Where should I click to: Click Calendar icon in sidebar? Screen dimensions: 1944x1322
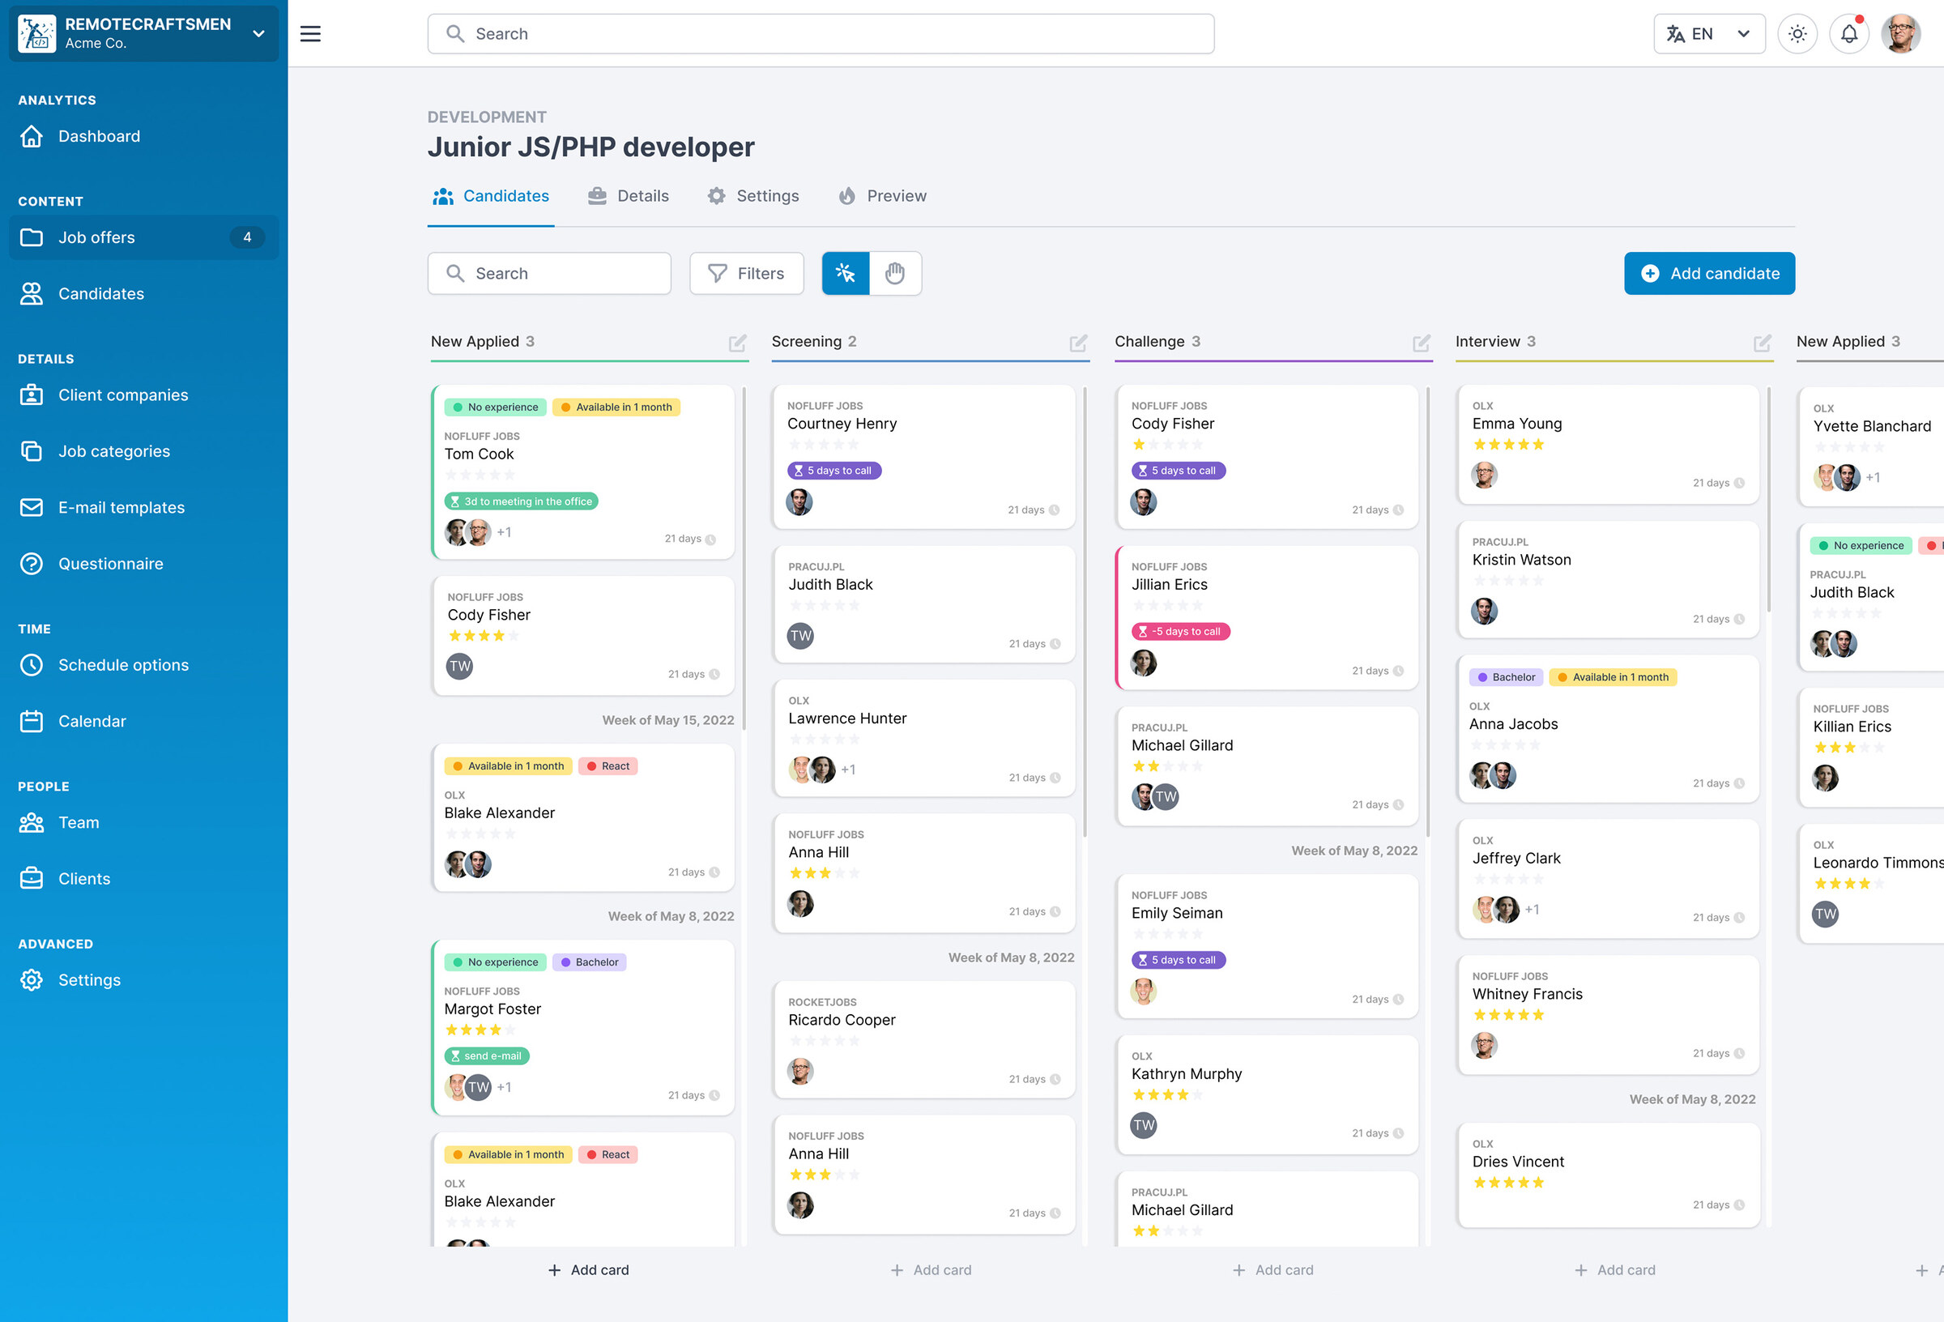(x=32, y=721)
